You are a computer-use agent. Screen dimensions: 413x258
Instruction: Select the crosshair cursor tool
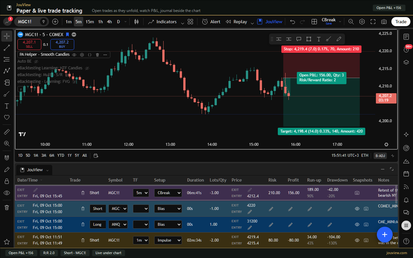tap(6, 36)
